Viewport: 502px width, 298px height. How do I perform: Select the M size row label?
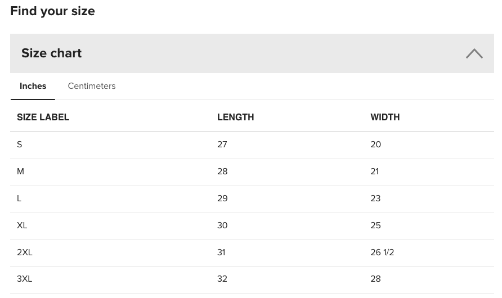tap(20, 171)
